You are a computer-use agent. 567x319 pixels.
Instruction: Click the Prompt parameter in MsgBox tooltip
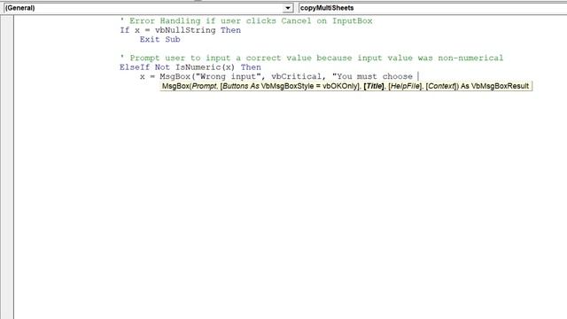pyautogui.click(x=204, y=86)
